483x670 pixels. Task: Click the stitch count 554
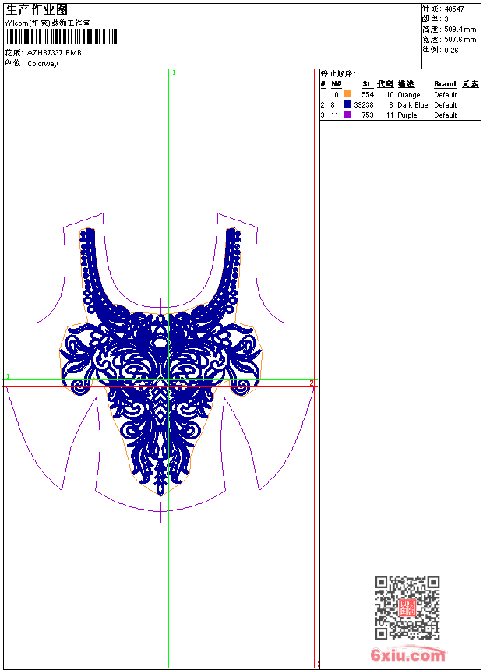coord(368,94)
